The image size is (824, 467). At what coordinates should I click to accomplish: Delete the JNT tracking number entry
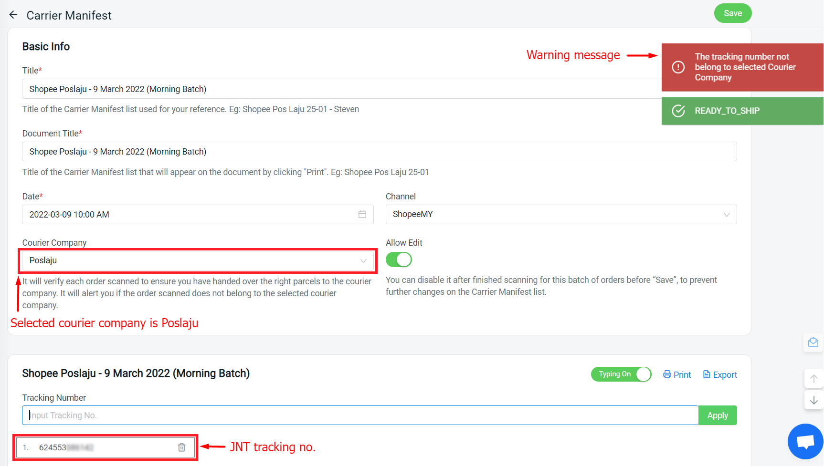click(x=181, y=447)
